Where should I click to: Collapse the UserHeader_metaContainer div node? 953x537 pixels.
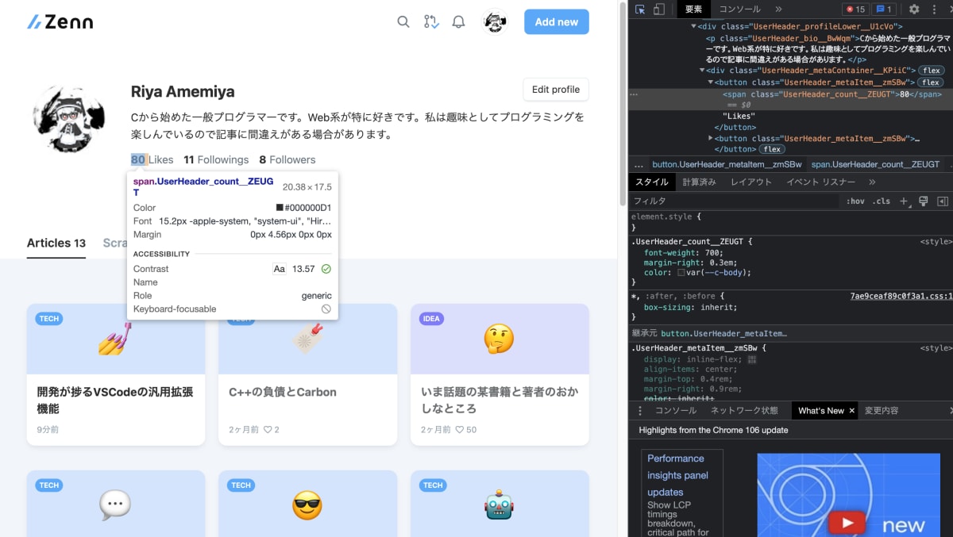[x=703, y=71]
